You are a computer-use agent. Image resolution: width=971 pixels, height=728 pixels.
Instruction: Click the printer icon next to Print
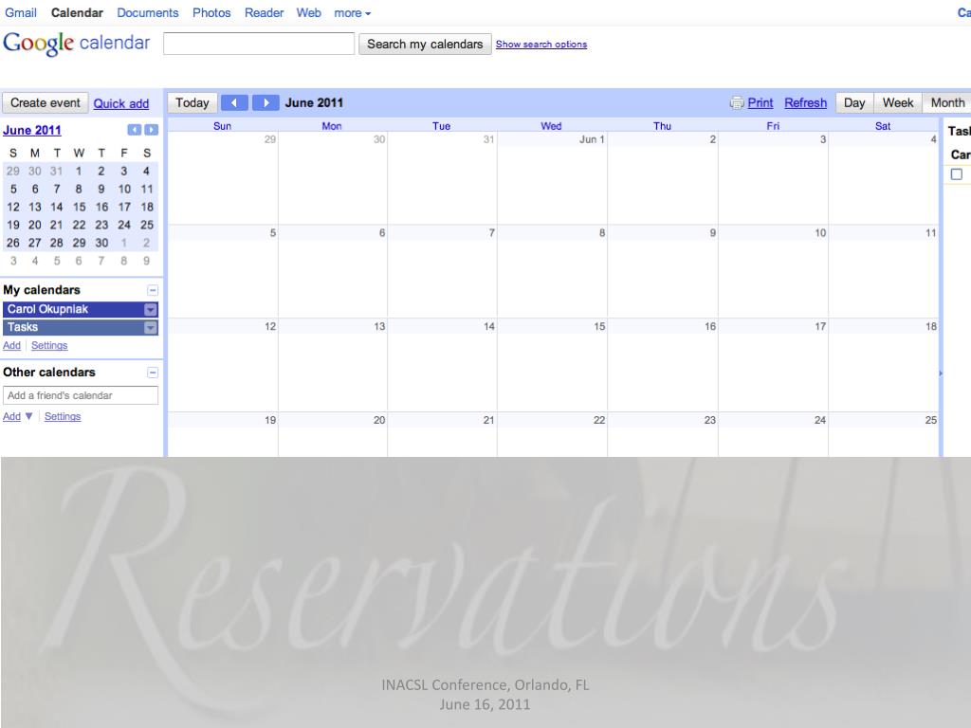tap(736, 103)
